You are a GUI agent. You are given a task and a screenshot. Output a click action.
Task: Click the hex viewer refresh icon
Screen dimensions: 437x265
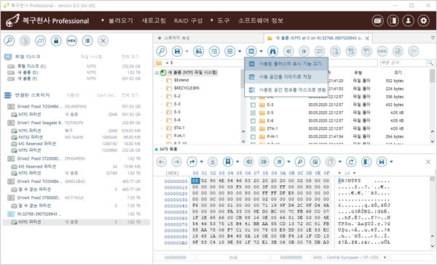click(351, 162)
